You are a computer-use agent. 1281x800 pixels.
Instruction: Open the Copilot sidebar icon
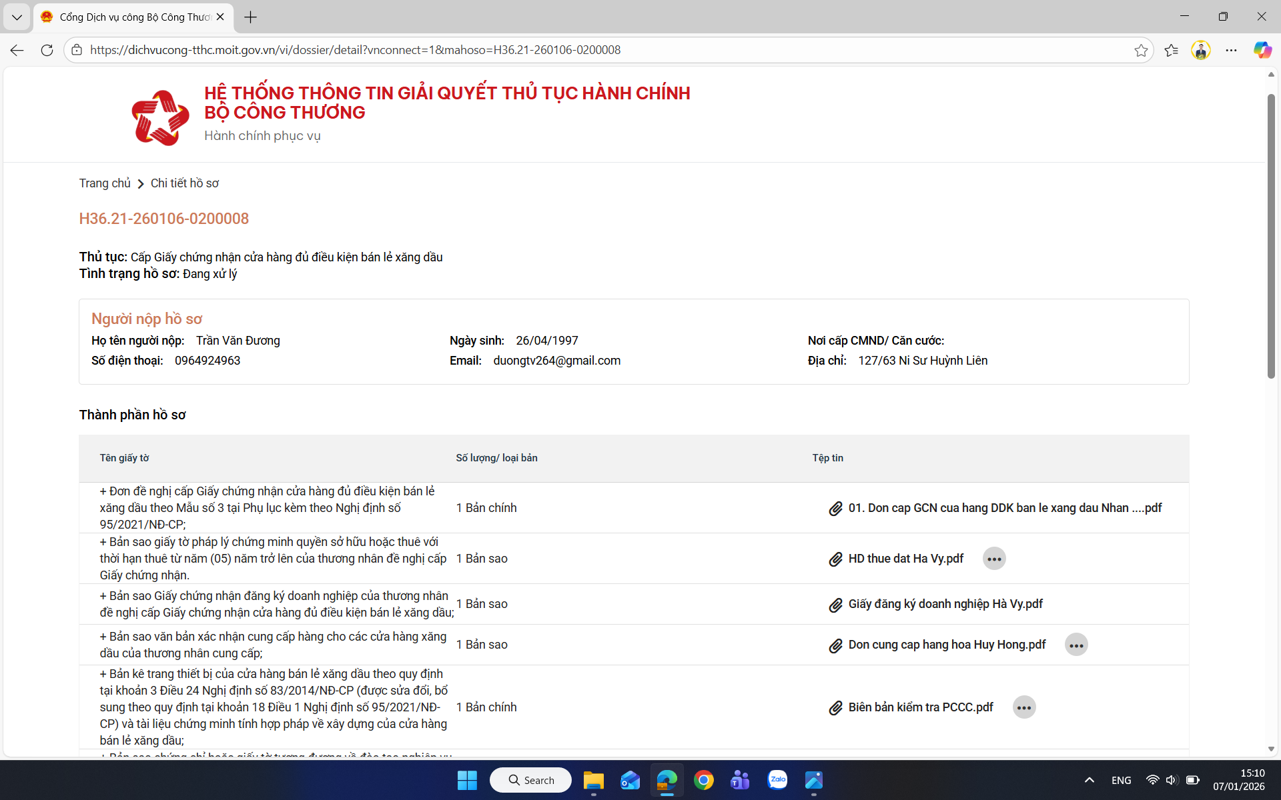pyautogui.click(x=1262, y=50)
